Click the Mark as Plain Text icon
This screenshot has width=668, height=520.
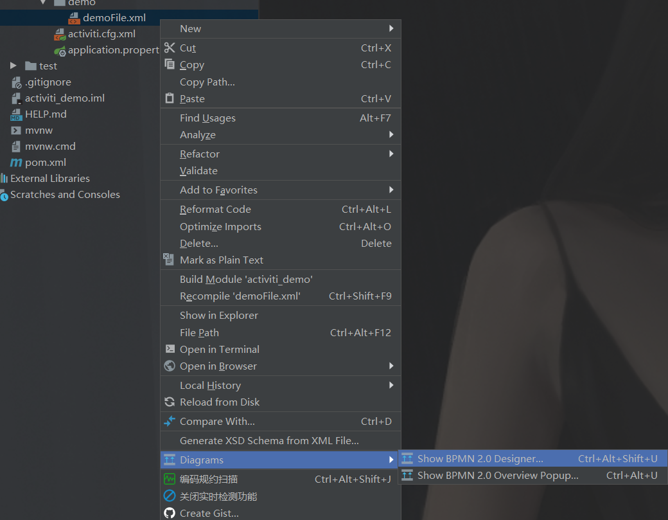tap(169, 259)
